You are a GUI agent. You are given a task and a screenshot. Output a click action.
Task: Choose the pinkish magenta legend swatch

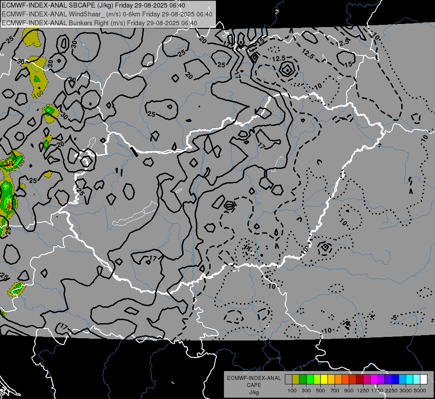[x=367, y=379]
